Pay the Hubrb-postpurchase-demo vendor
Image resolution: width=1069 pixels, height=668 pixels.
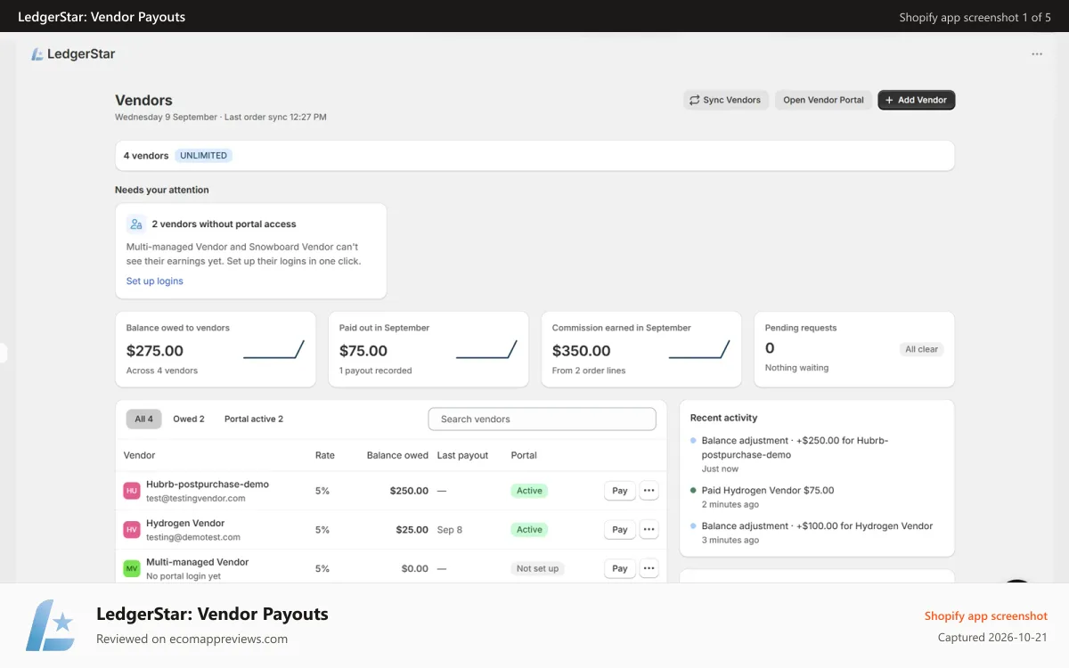[620, 491]
